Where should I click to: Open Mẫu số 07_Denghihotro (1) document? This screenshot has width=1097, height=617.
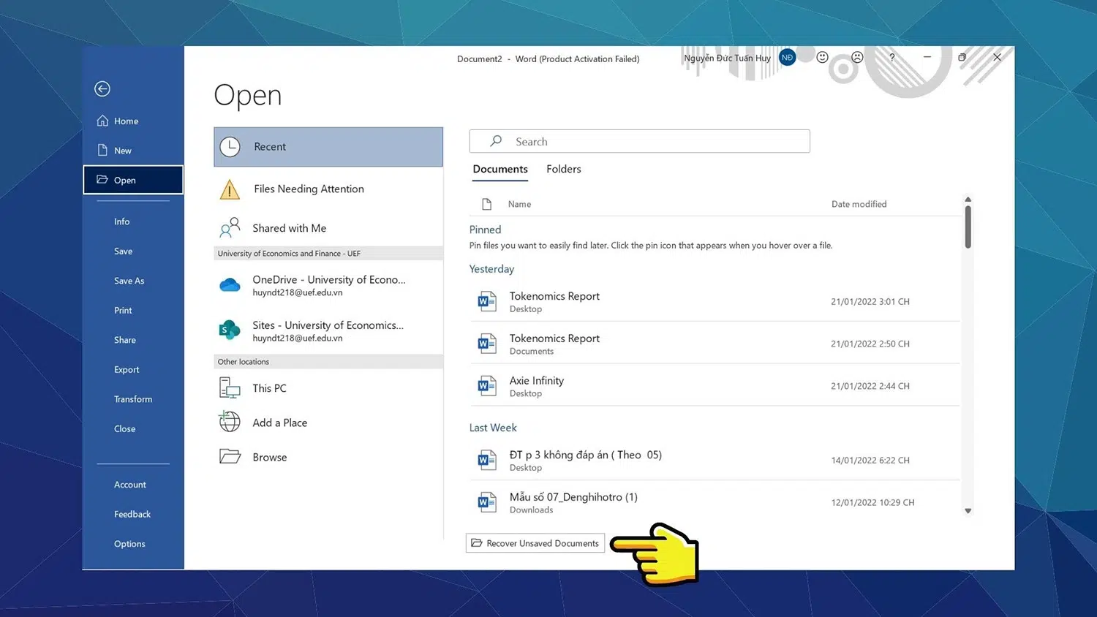point(715,502)
